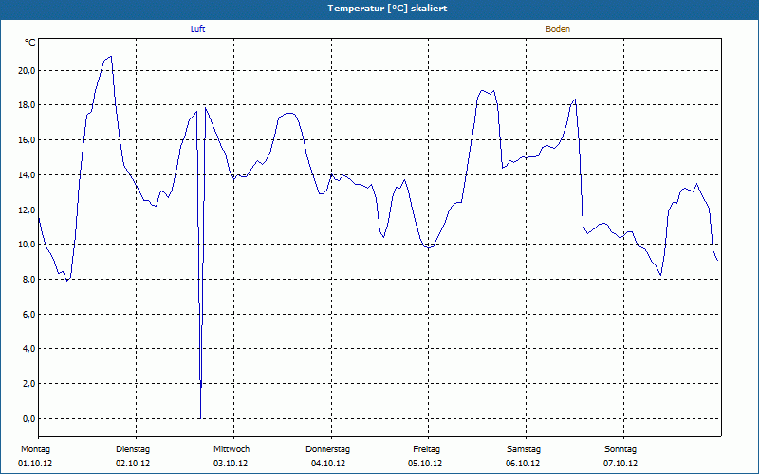Click the date 04.10.12
Screen dimensions: 759x474
[328, 464]
